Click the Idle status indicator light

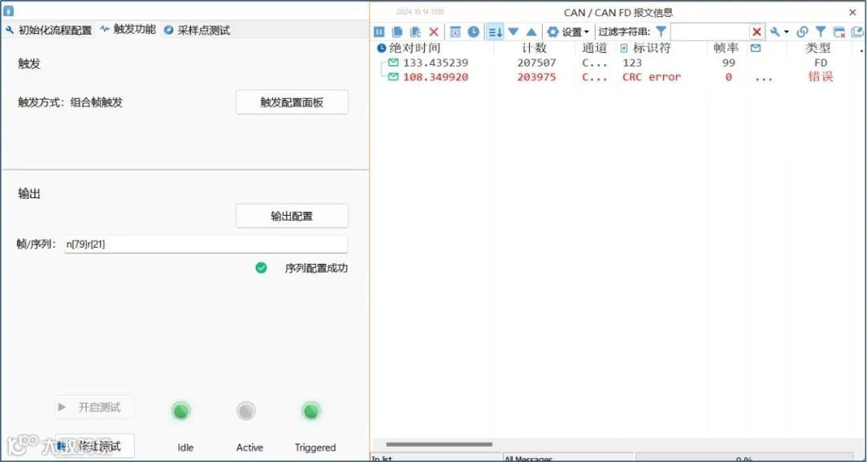181,411
